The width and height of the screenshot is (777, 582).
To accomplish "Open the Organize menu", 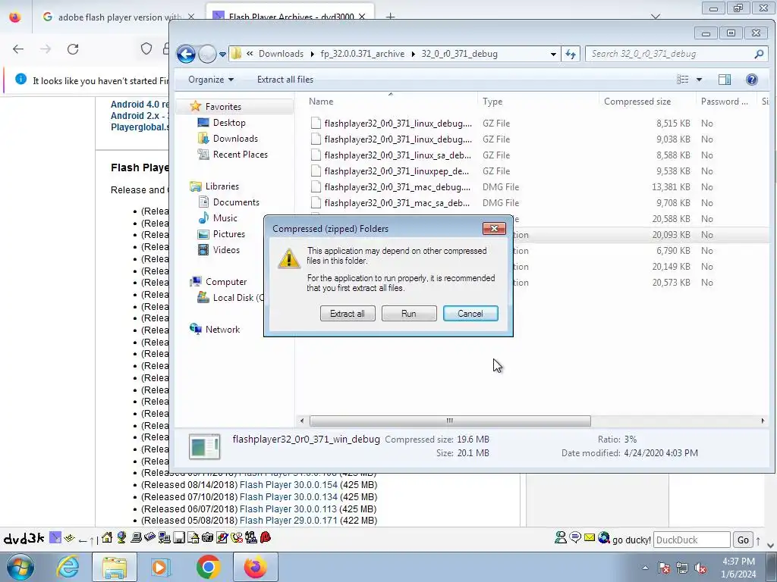I will point(211,80).
